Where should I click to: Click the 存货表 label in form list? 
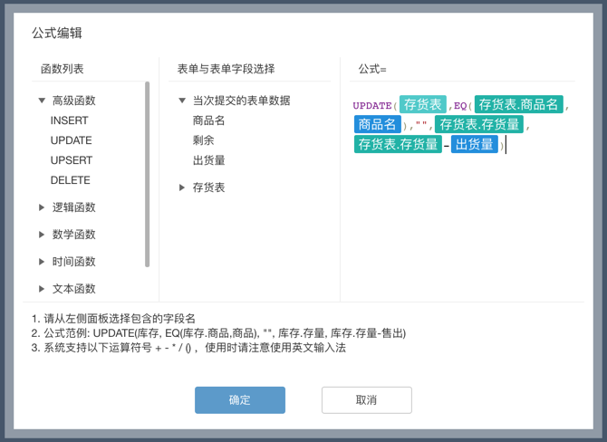208,187
